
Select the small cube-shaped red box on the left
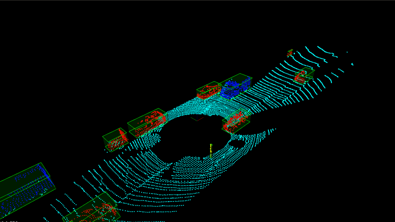click(115, 139)
